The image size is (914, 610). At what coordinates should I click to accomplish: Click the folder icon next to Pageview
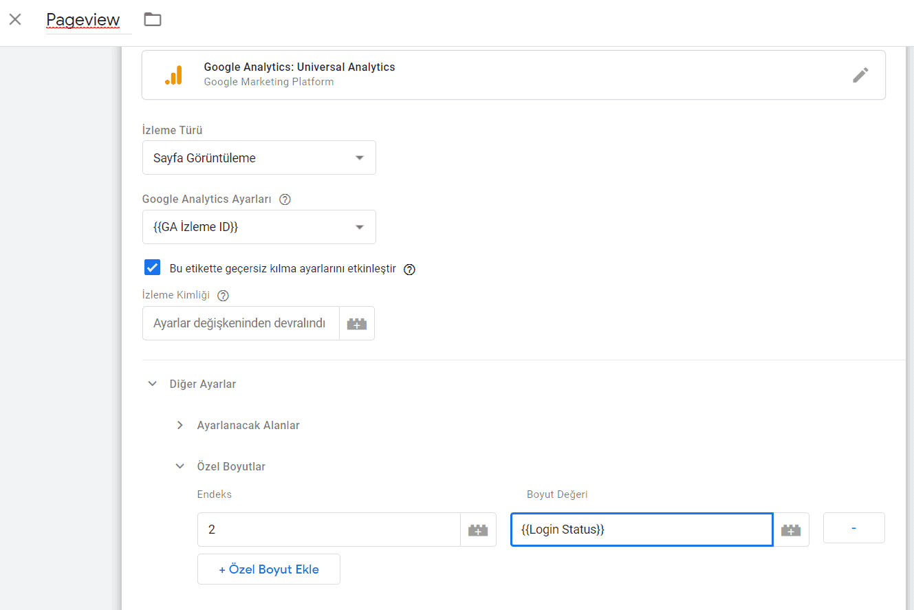[x=153, y=20]
